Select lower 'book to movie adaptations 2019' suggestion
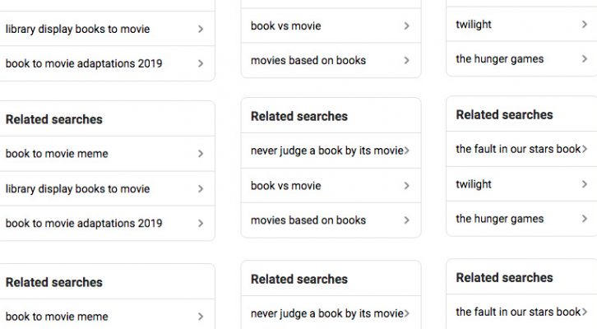597x329 pixels. [84, 223]
